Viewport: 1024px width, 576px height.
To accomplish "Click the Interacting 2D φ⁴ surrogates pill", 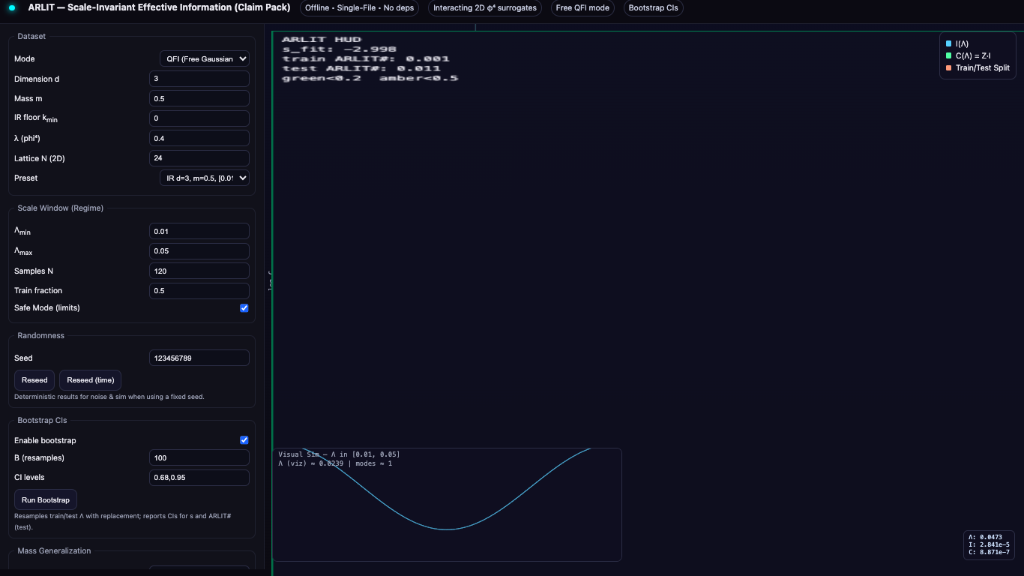I will click(485, 8).
